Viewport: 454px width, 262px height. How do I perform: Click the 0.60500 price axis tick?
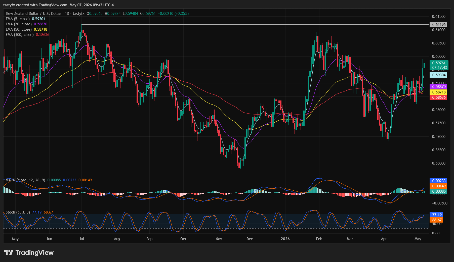pos(439,43)
